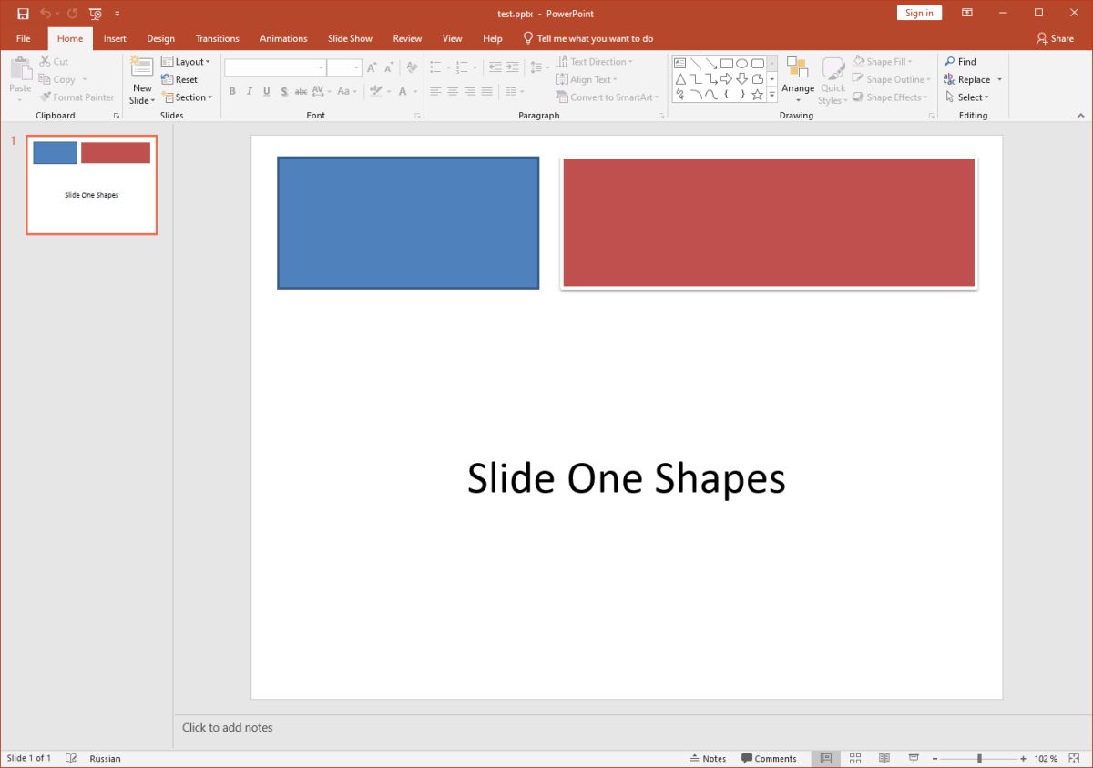Screen dimensions: 1093x768
Task: Click the Find magnifier button
Action: 960,62
